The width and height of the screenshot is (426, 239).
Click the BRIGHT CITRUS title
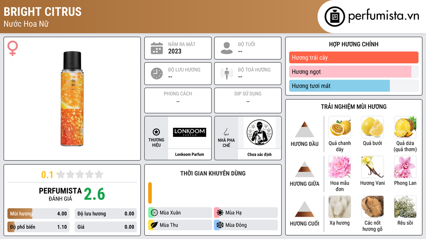tap(43, 12)
